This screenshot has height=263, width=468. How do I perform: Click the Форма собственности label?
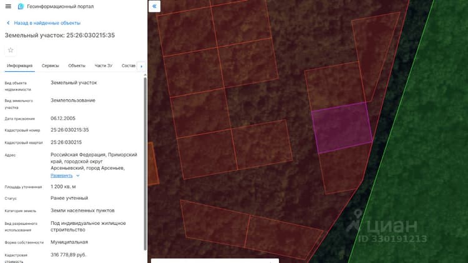pyautogui.click(x=24, y=242)
